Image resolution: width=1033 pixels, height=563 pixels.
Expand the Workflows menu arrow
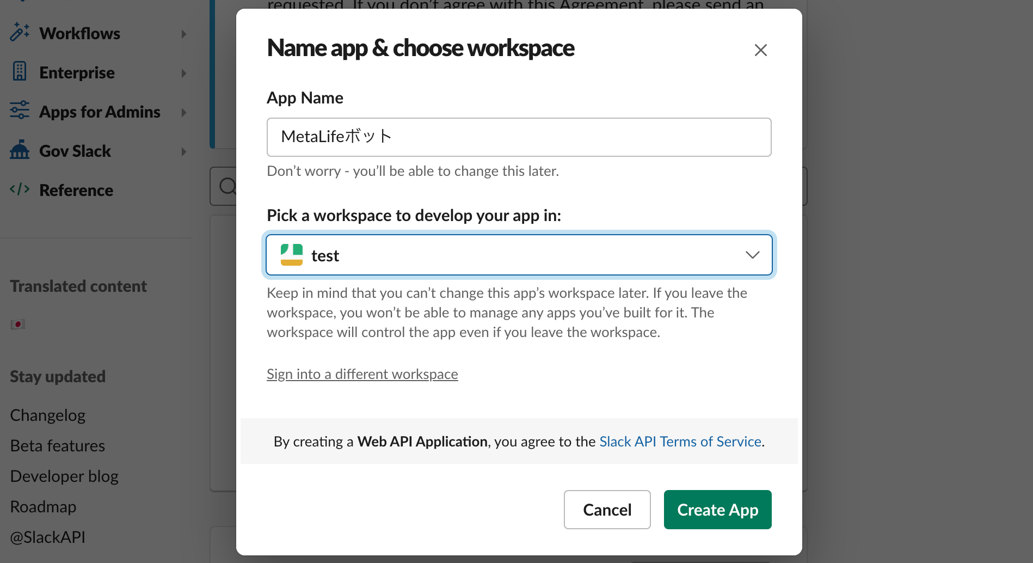[x=184, y=34]
